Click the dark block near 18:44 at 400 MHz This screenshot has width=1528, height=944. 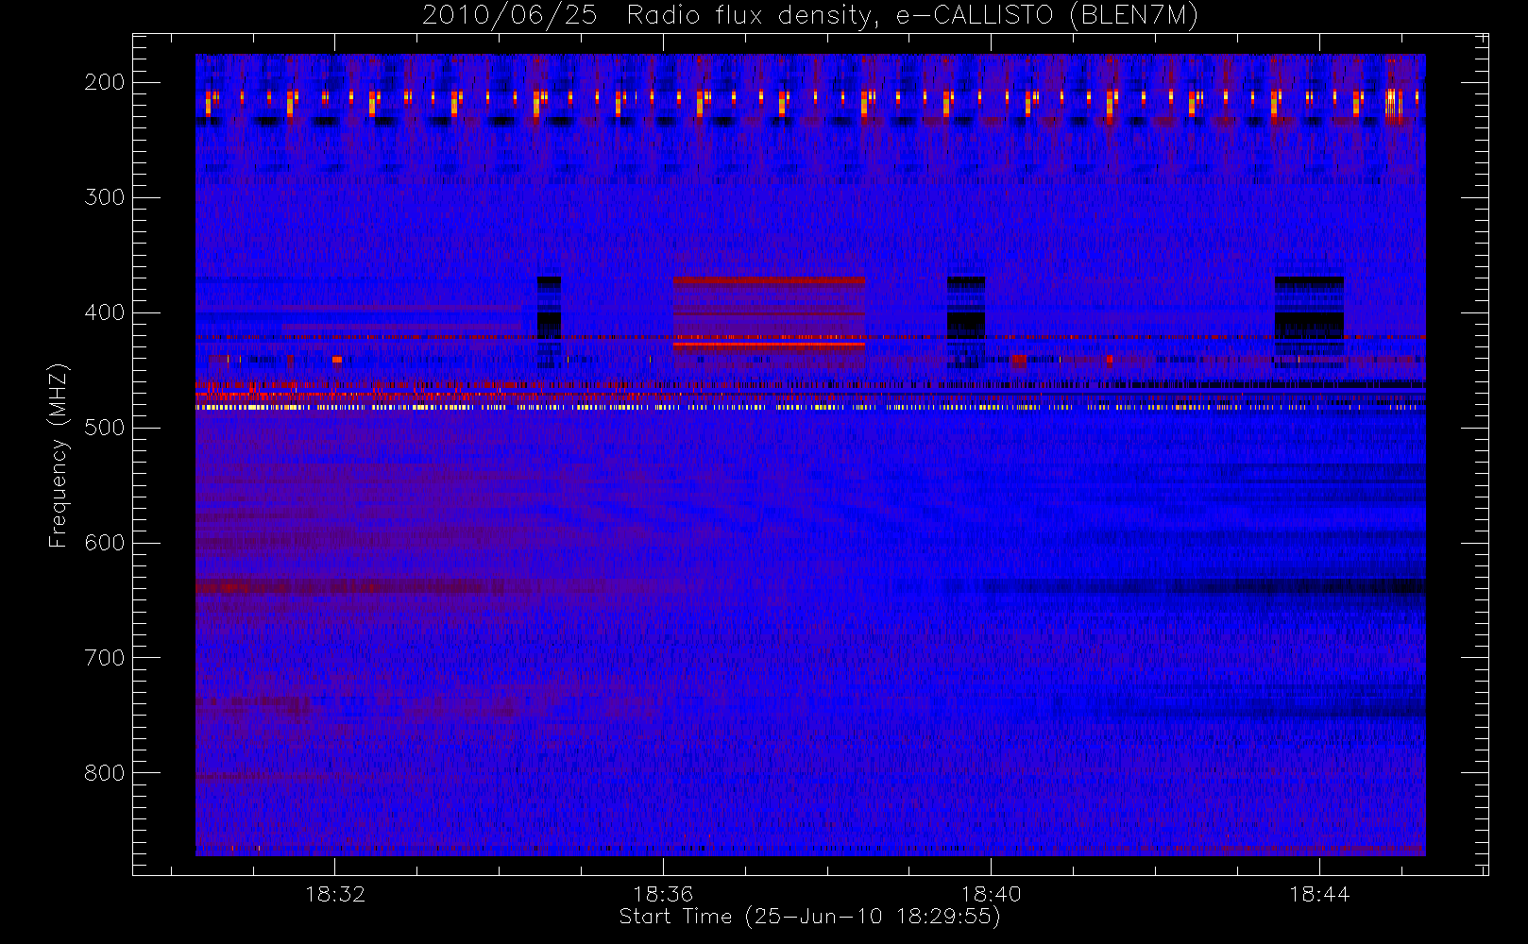(x=1309, y=321)
